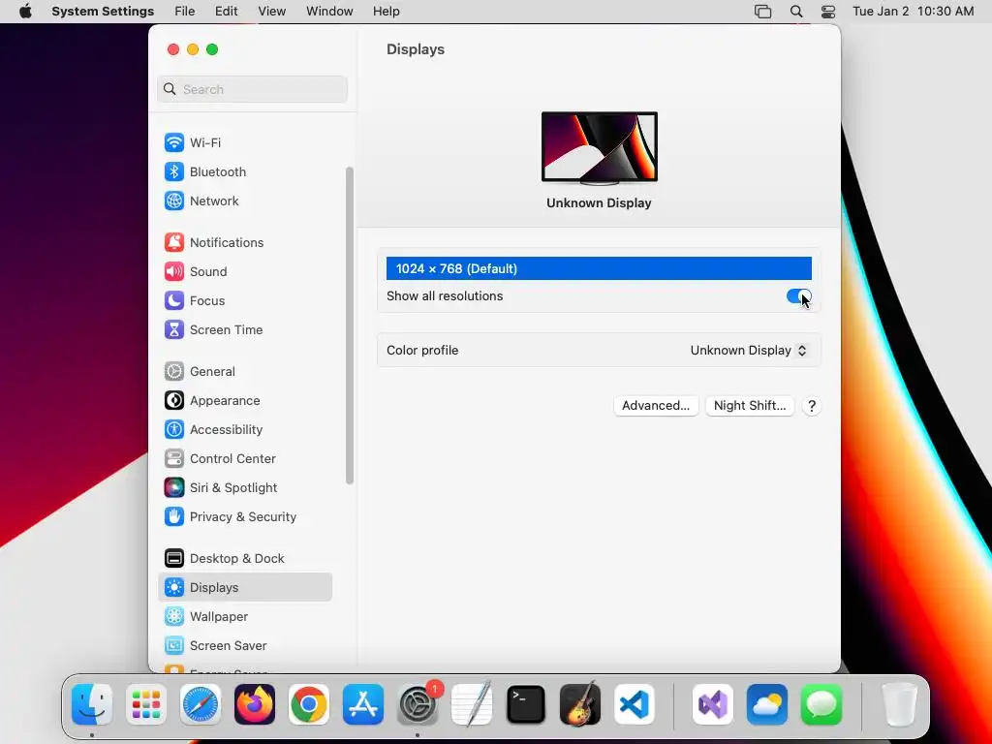Open App Store from the Dock

(x=363, y=704)
